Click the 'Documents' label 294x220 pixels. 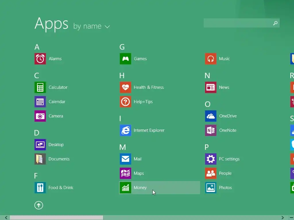pos(59,159)
